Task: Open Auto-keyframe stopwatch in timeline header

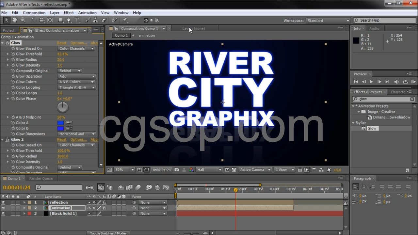Action: click(x=157, y=187)
